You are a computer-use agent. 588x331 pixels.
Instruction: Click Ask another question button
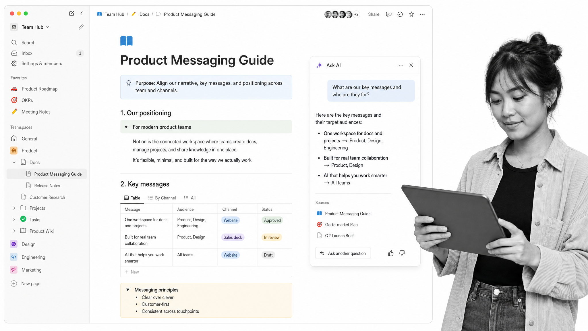[x=343, y=253]
